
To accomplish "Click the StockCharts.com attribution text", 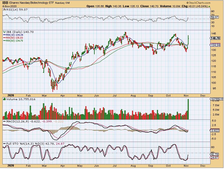I will (x=198, y=3).
